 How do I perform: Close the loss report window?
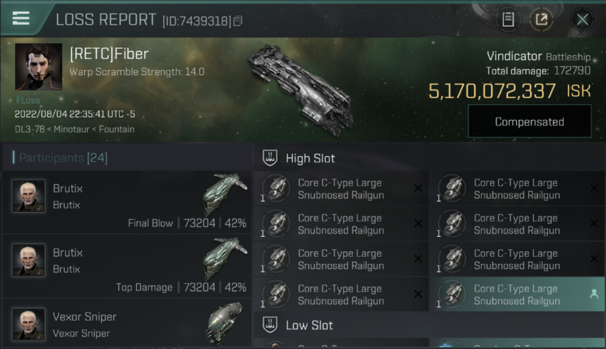pos(582,20)
